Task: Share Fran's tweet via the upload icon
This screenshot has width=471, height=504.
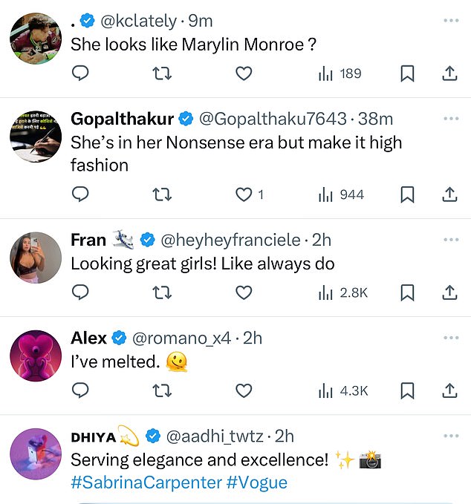Action: pyautogui.click(x=449, y=292)
